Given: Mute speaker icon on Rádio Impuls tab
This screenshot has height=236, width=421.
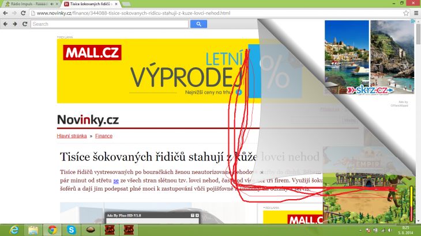Looking at the screenshot, I should coord(52,4).
